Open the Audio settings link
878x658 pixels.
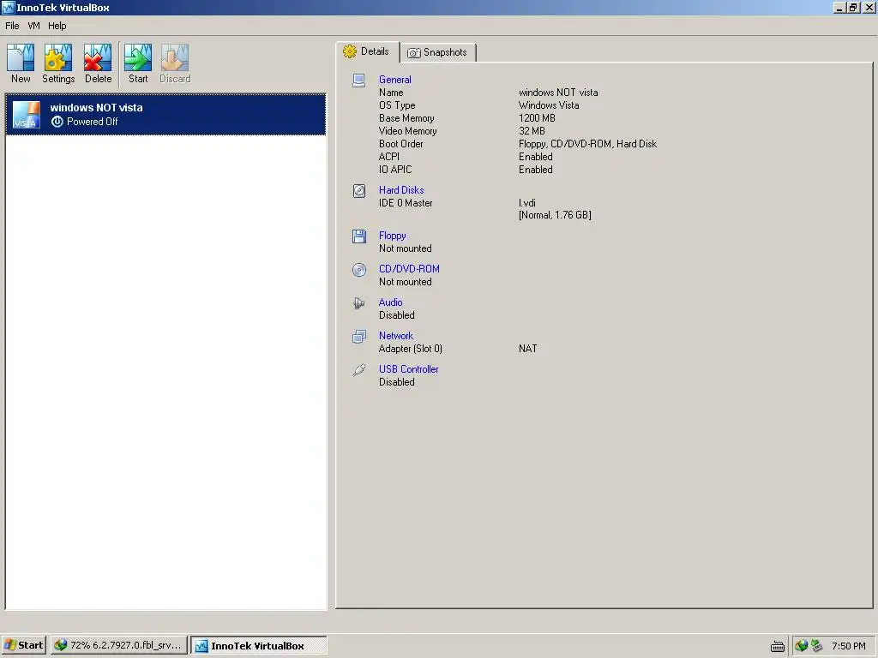click(x=390, y=302)
